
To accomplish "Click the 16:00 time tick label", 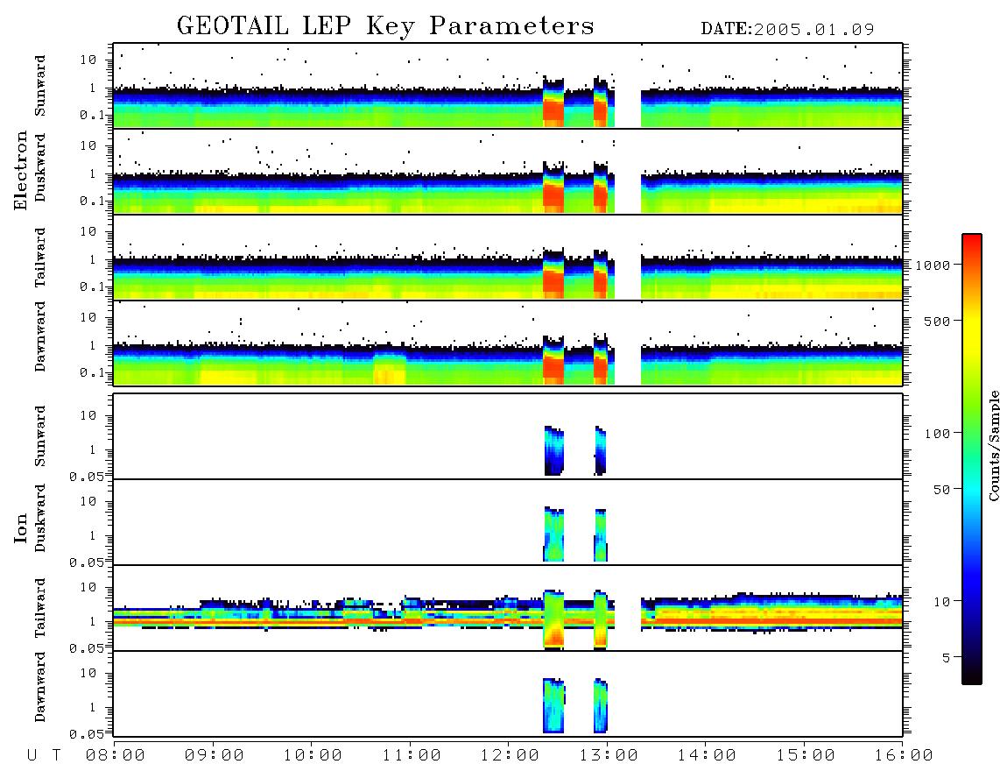I will 905,756.
